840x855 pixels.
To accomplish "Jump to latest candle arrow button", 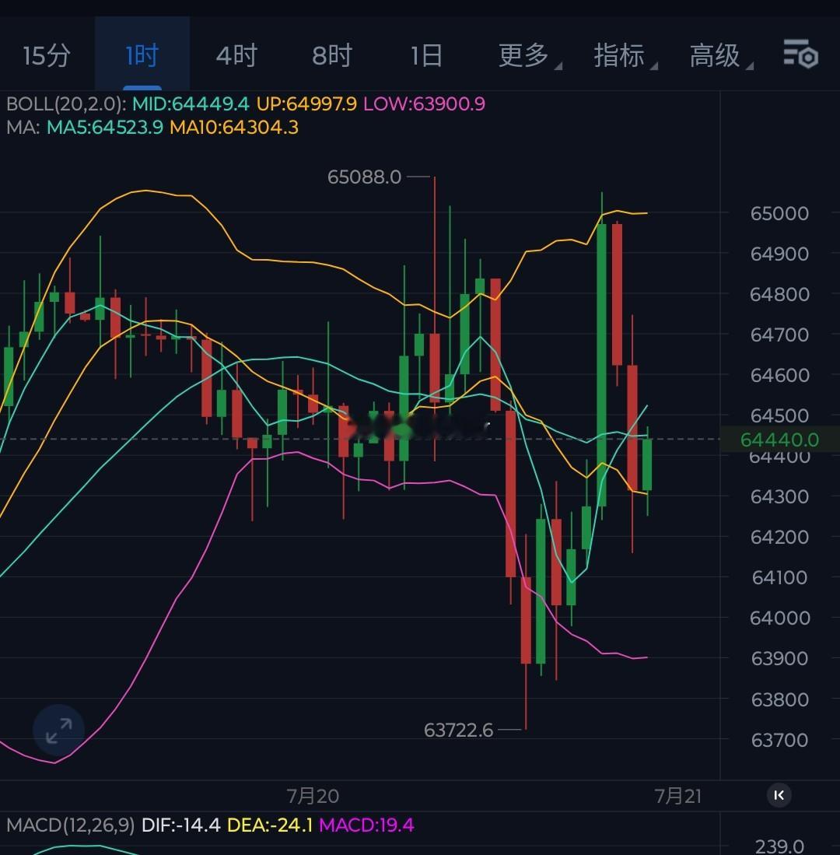I will 779,796.
